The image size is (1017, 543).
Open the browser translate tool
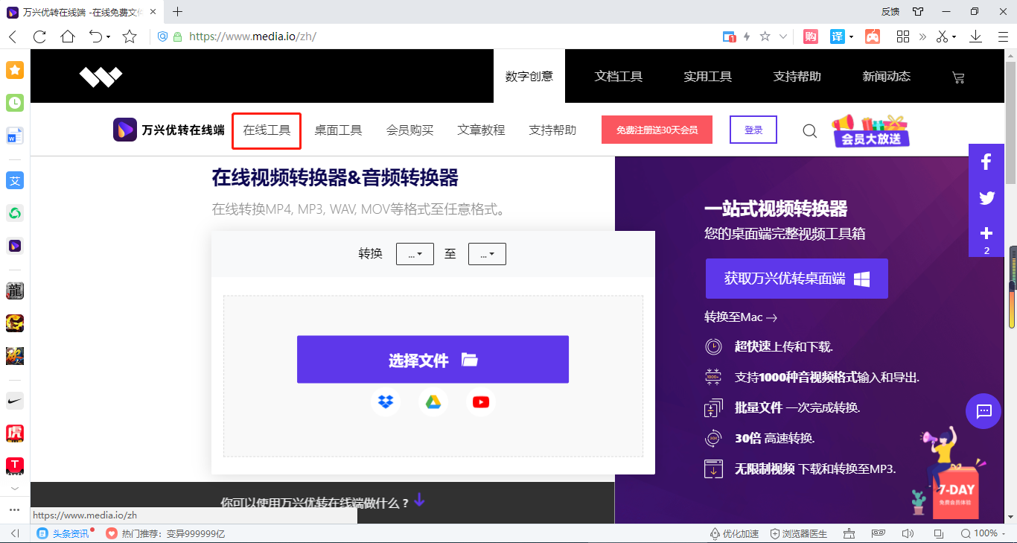click(x=836, y=36)
